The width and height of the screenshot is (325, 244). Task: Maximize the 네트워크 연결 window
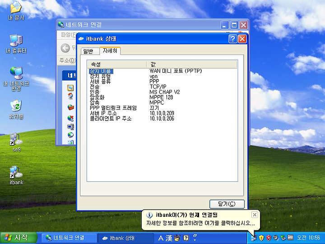coord(234,25)
